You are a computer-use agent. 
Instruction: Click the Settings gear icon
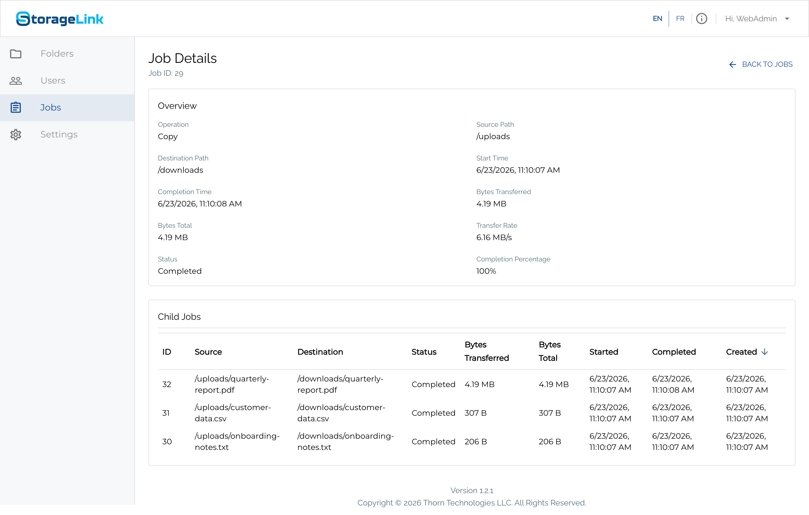coord(16,135)
